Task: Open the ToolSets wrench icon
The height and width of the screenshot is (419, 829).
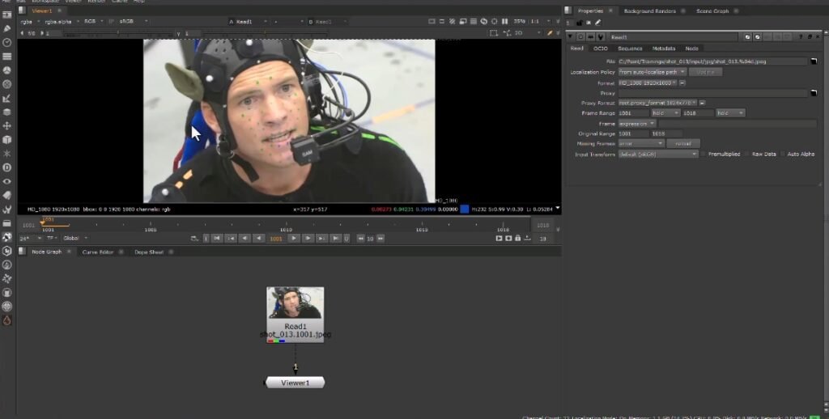Action: pos(6,209)
